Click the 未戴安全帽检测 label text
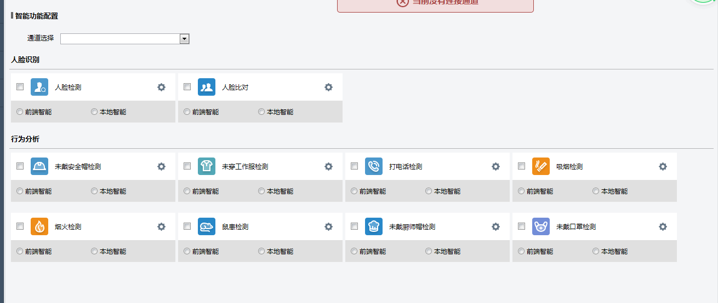The height and width of the screenshot is (303, 718). pos(78,167)
